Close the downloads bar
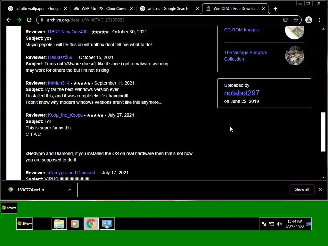328x246 pixels. (x=320, y=189)
